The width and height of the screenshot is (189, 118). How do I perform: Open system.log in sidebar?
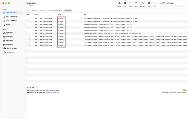tap(13, 52)
